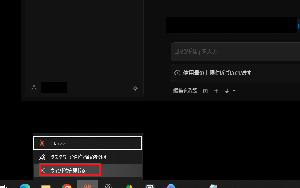Click the Claude app icon on the taskbar
Viewport: 300px width, 188px height.
click(x=88, y=184)
